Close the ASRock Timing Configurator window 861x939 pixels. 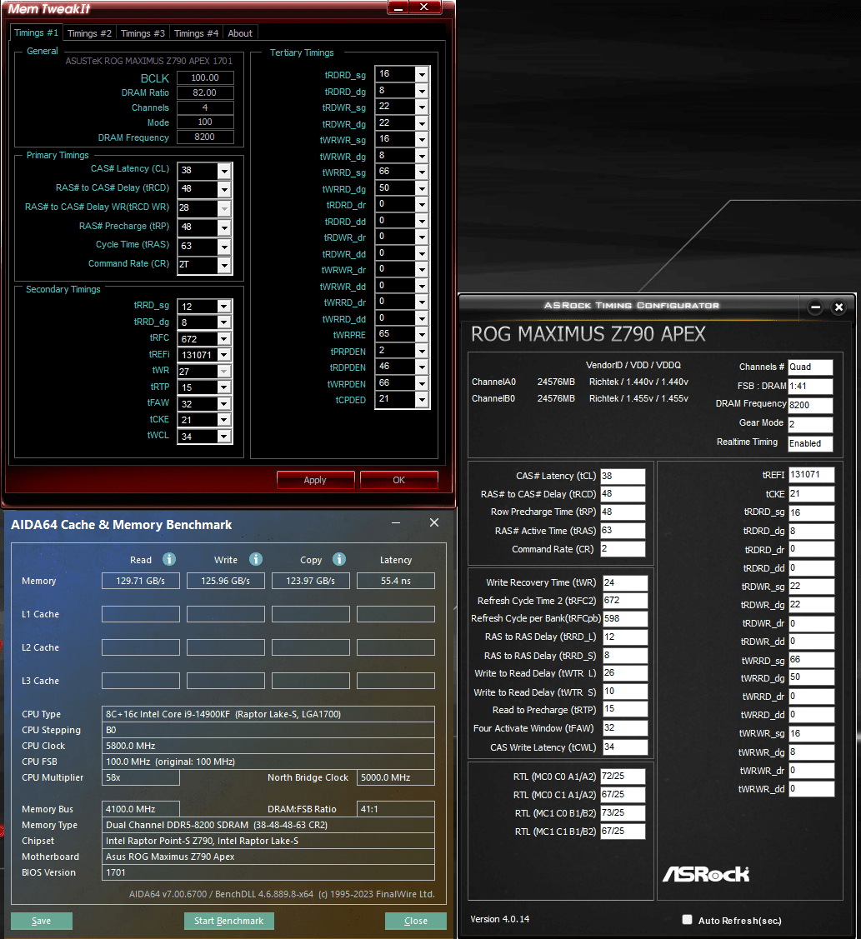click(838, 307)
